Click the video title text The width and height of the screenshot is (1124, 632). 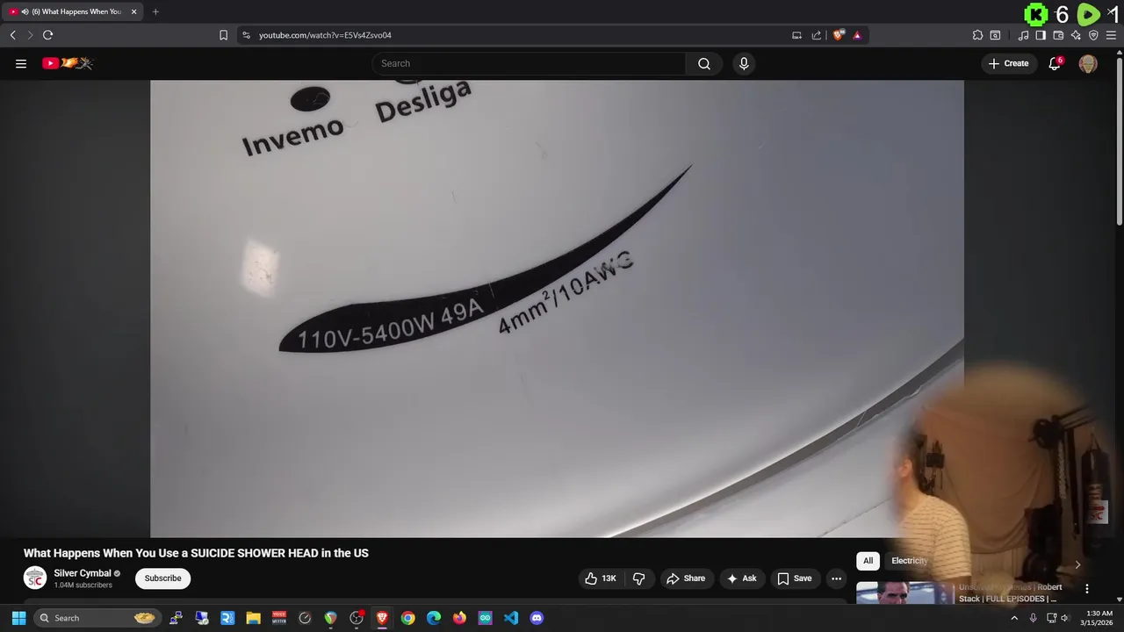pos(196,553)
